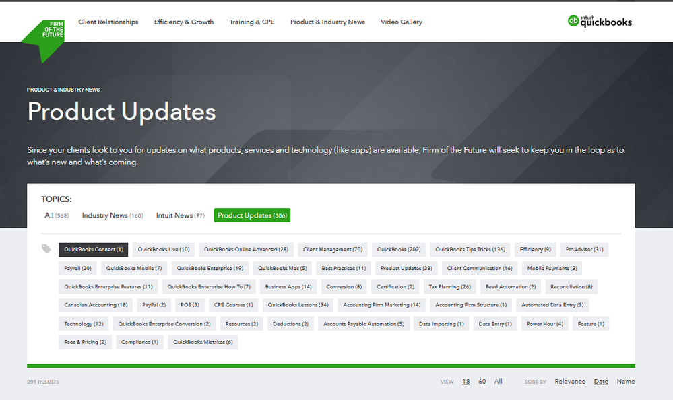
Task: Toggle the Client Management (70) tag
Action: [333, 249]
